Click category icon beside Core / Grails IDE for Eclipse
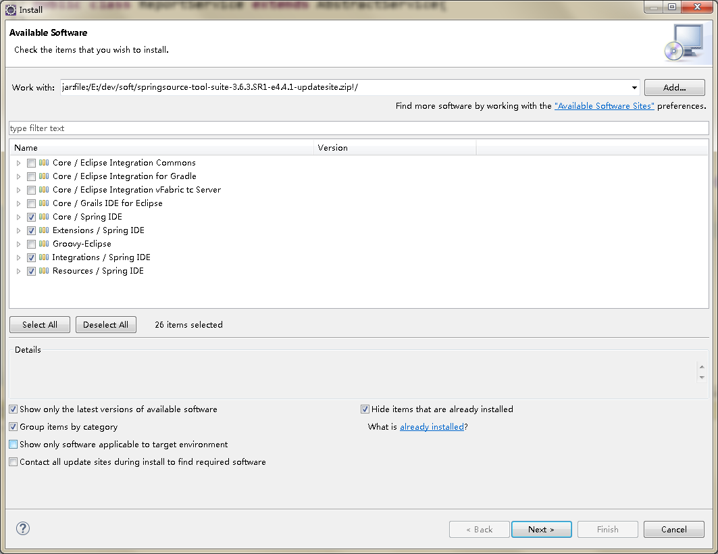 (44, 203)
